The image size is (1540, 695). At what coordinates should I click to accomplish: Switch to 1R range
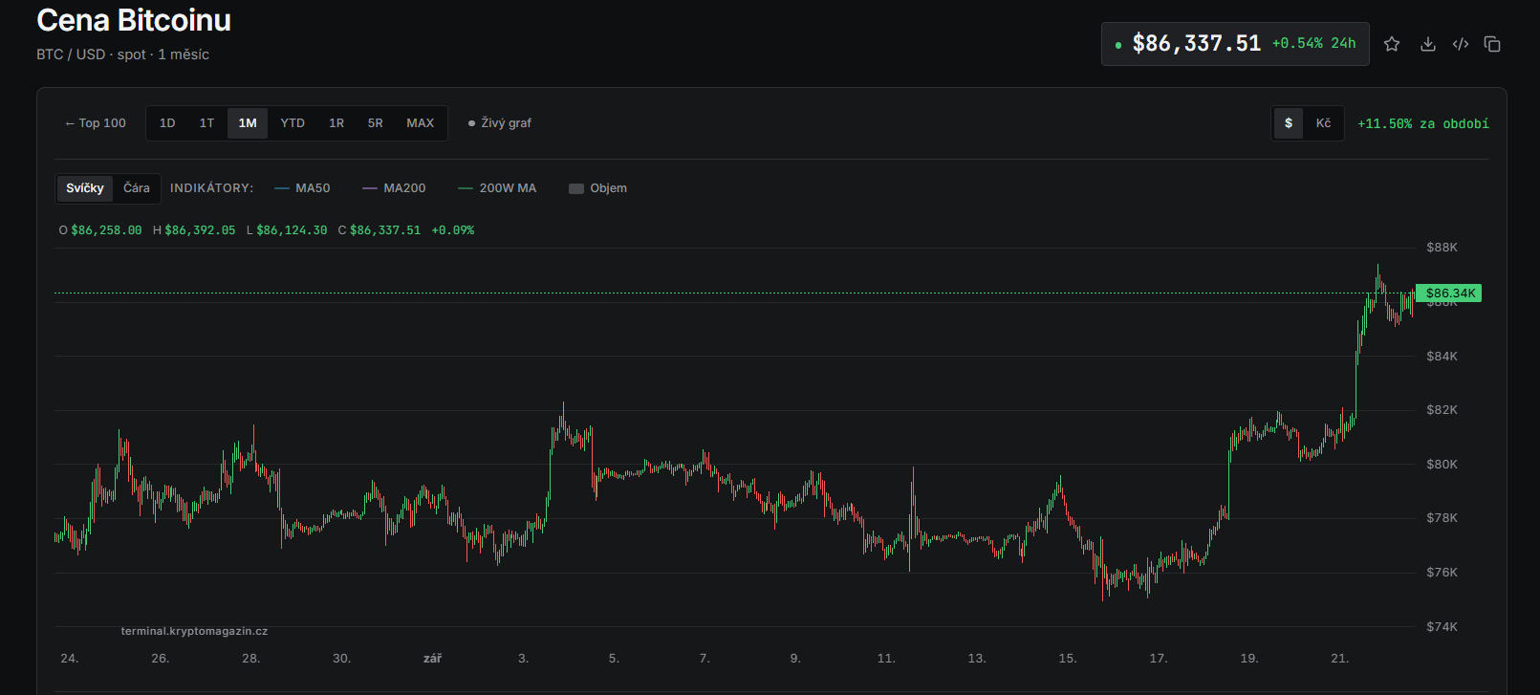click(336, 123)
